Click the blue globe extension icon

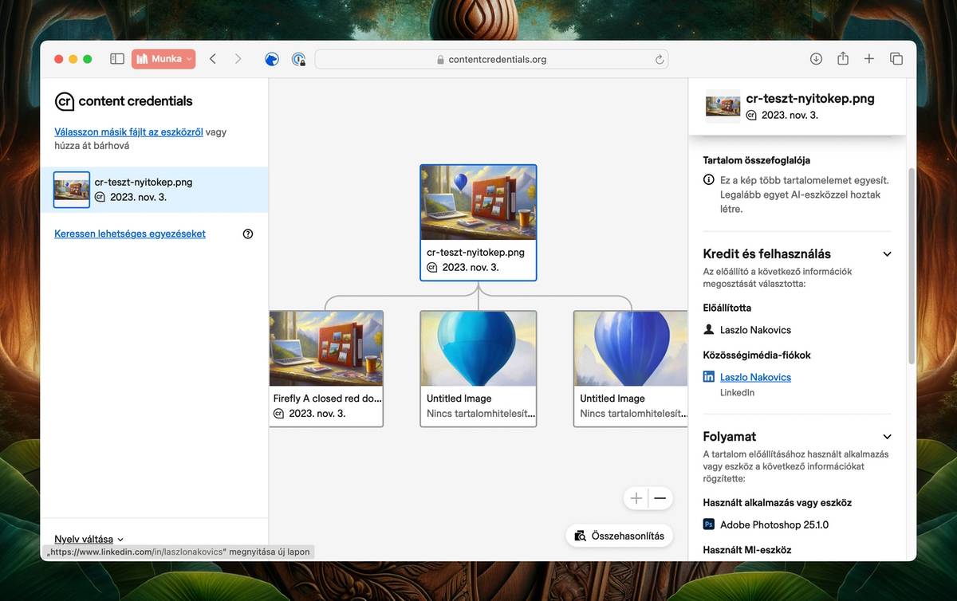tap(272, 59)
